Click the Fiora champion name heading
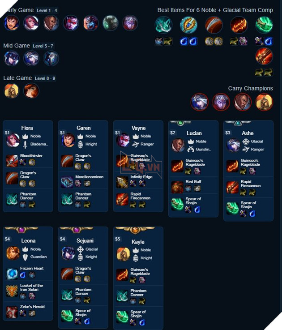 pyautogui.click(x=27, y=128)
